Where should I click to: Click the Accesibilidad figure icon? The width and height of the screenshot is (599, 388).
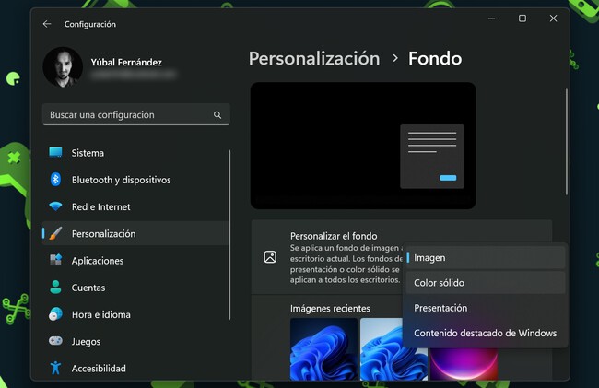(x=55, y=368)
